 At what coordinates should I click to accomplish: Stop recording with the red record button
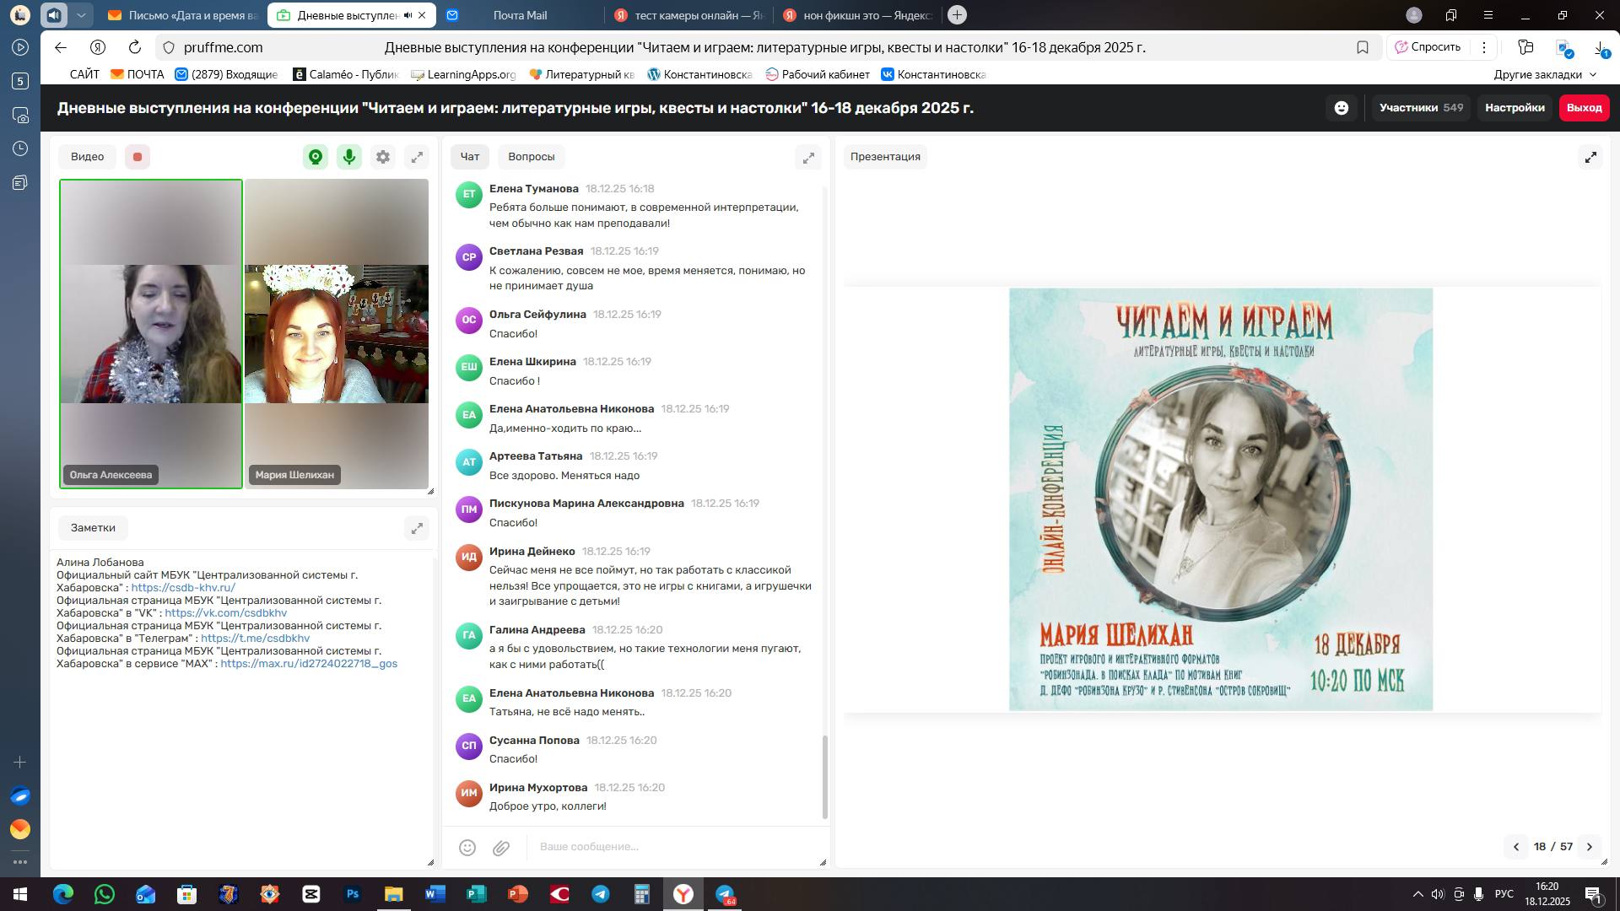[x=138, y=157]
